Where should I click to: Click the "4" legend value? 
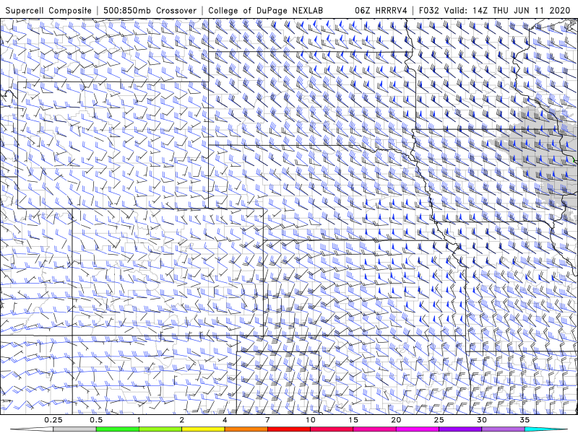[x=225, y=420]
